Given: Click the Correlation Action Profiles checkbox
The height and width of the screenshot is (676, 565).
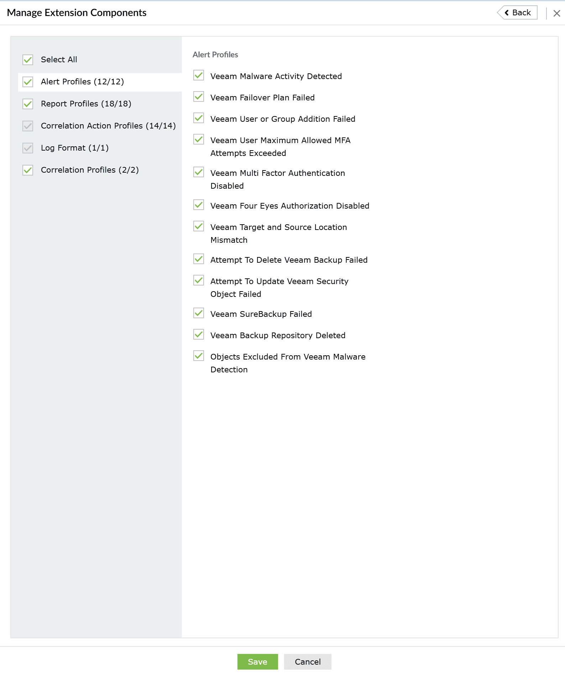Looking at the screenshot, I should (28, 126).
